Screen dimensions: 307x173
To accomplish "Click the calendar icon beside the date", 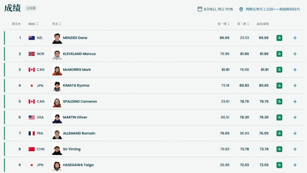I will 200,9.
